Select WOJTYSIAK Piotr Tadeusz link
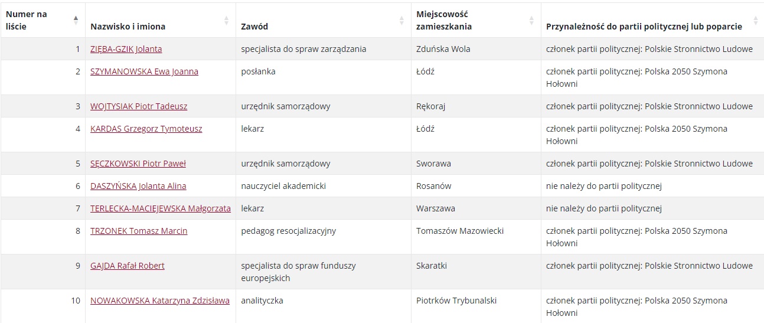Screen dimensions: 764x323 [139, 106]
